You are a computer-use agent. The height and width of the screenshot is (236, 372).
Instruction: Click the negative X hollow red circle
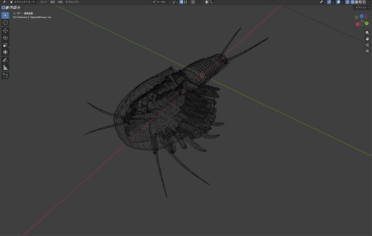point(365,17)
